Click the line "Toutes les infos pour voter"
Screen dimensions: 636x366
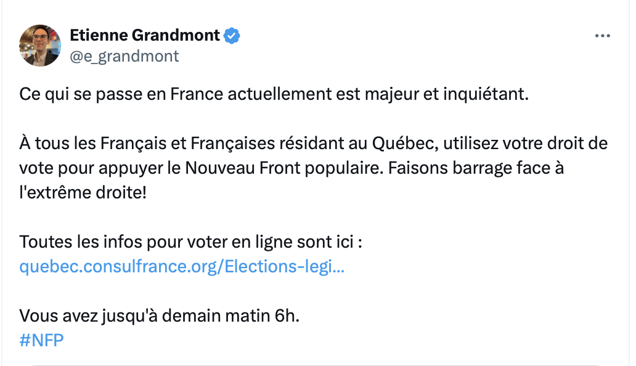(x=190, y=242)
